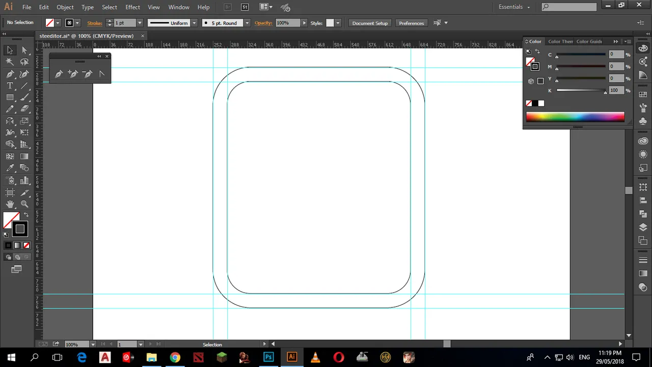Set paint mode to Gradient
The width and height of the screenshot is (652, 367).
click(17, 246)
